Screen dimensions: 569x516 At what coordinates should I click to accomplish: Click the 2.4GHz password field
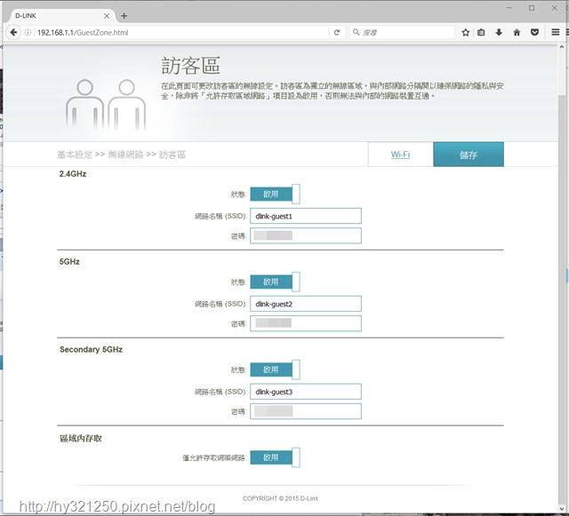click(x=306, y=235)
